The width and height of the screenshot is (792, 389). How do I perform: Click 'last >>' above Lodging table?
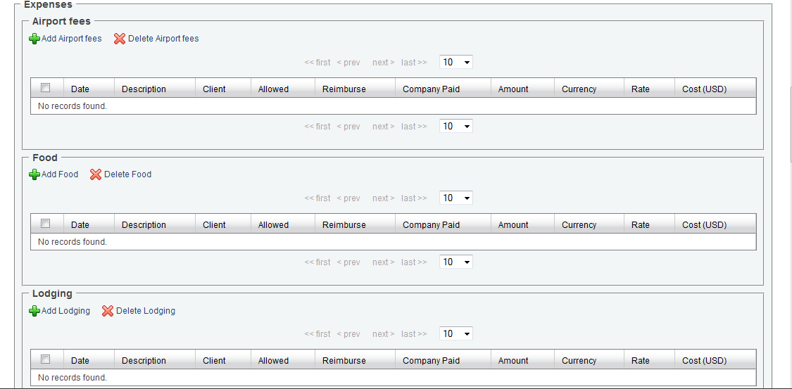tap(414, 334)
